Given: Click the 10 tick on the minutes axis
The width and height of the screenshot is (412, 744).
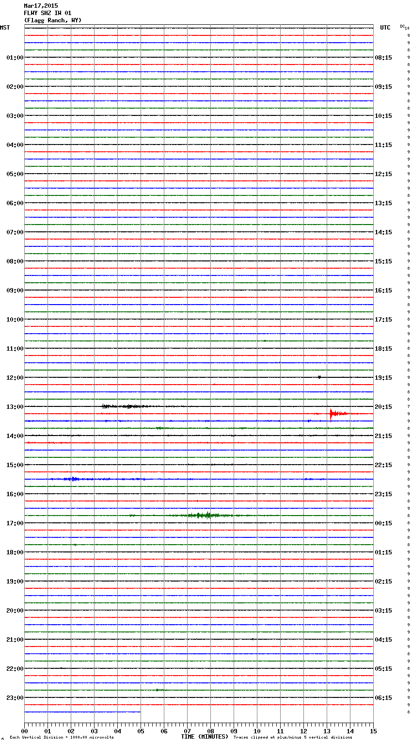Looking at the screenshot, I should point(257,731).
